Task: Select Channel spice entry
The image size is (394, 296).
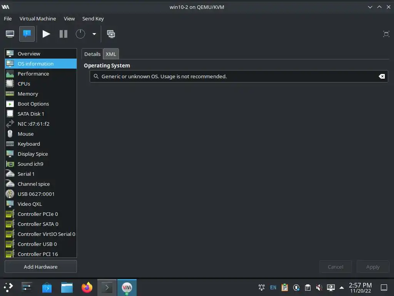Action: pos(41,184)
